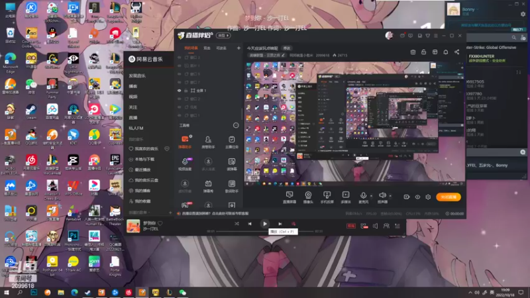Viewport: 530px width, 298px height.
Task: Click the scene list scrollbar
Action: 242,114
